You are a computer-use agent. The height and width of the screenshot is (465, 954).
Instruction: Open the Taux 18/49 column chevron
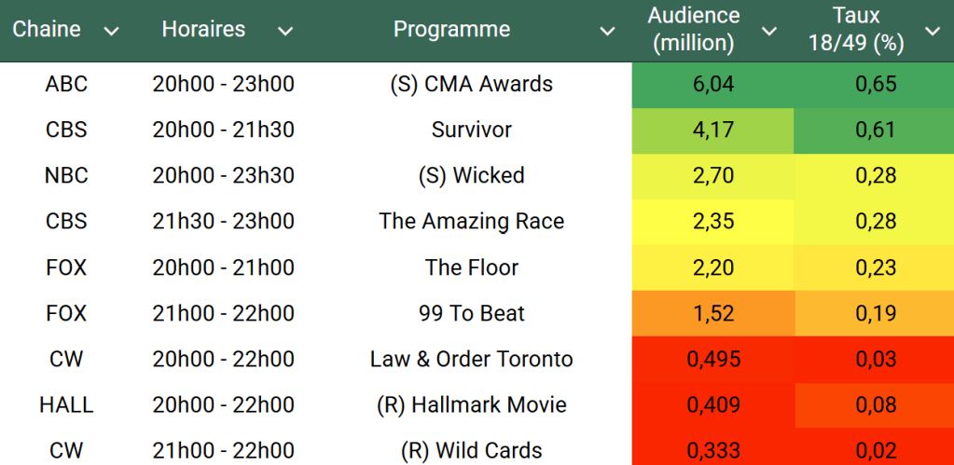click(x=933, y=31)
